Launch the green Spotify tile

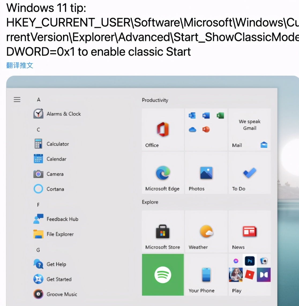click(163, 275)
